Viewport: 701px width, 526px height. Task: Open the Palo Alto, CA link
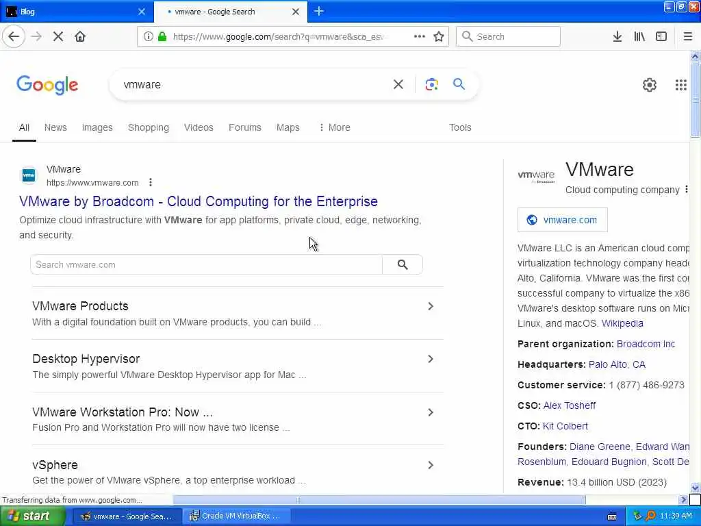click(x=617, y=364)
